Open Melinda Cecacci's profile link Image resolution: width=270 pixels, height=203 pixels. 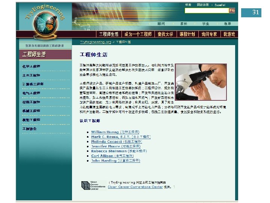pyautogui.click(x=117, y=142)
